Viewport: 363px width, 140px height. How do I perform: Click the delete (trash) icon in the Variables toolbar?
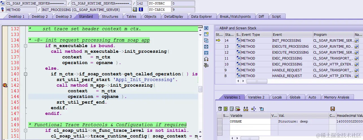220,109
